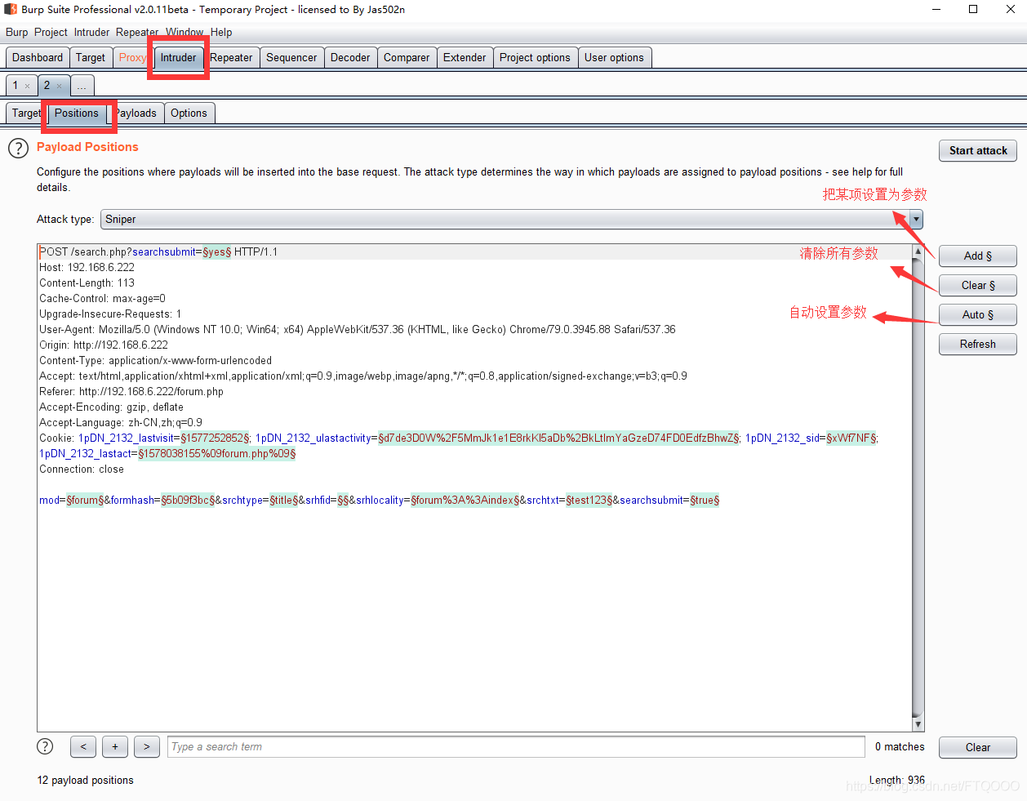Image resolution: width=1027 pixels, height=801 pixels.
Task: Click the Referer header line
Action: point(131,391)
